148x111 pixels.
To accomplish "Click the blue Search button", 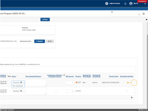I will [x=39, y=41].
